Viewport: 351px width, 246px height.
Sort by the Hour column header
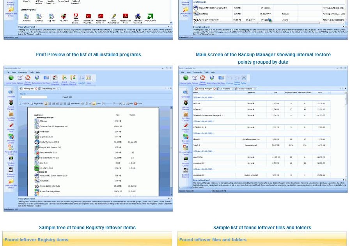tap(321, 93)
